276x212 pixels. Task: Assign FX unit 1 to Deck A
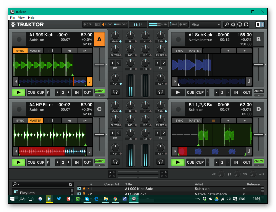point(112,63)
